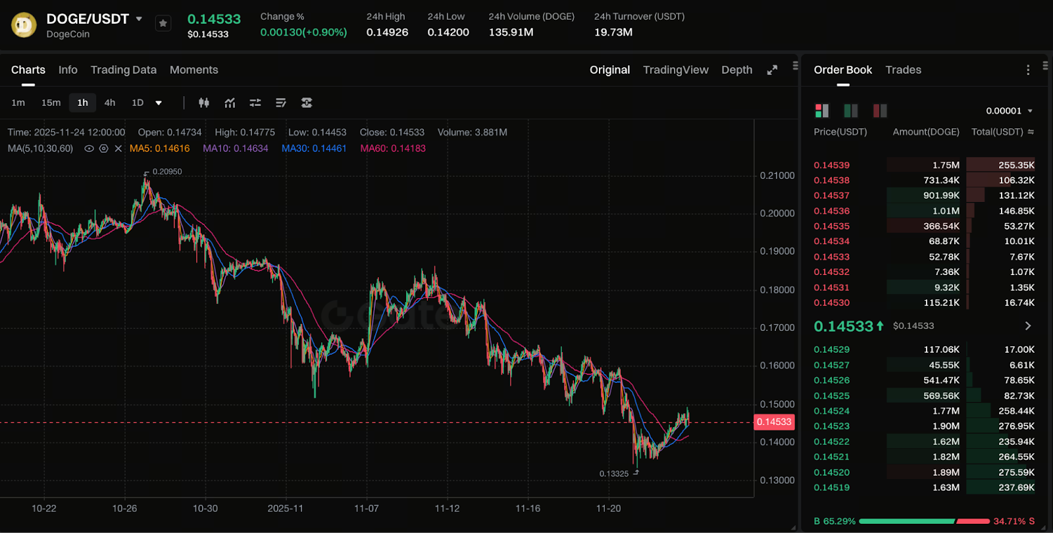Click the buy/sell ratio bar
Viewport: 1053px width, 533px height.
click(924, 521)
